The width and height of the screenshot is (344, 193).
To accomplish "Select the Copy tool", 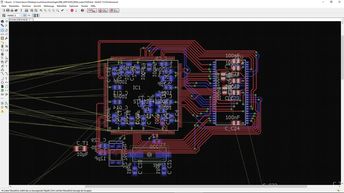I will (x=6, y=30).
